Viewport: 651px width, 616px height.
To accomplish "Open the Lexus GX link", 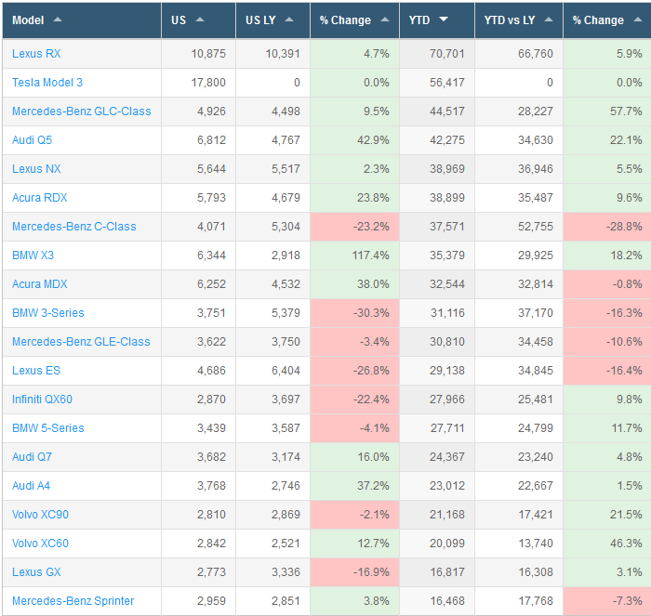I will (x=36, y=572).
